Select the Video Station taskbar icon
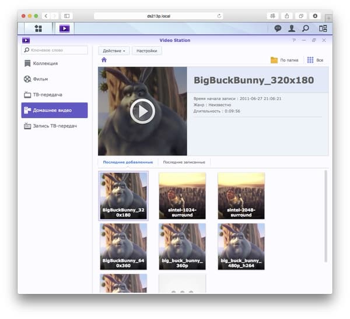 point(65,29)
